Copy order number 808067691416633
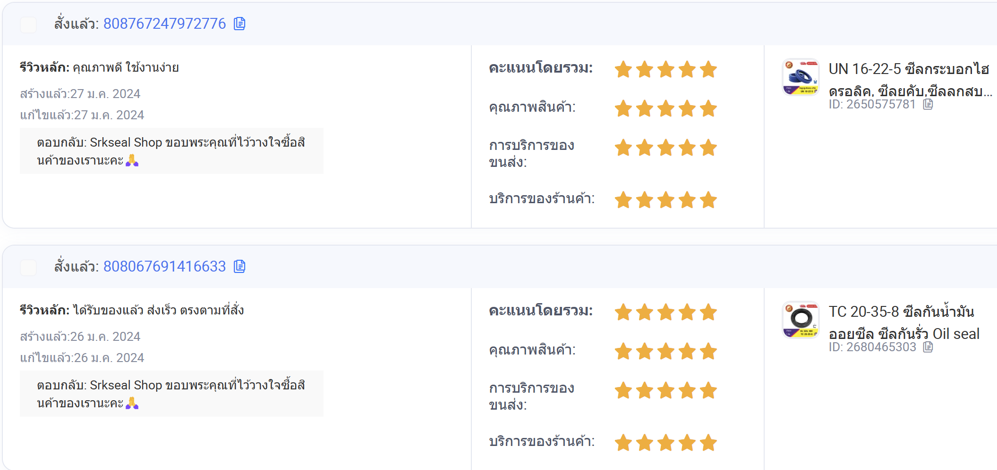 point(239,266)
